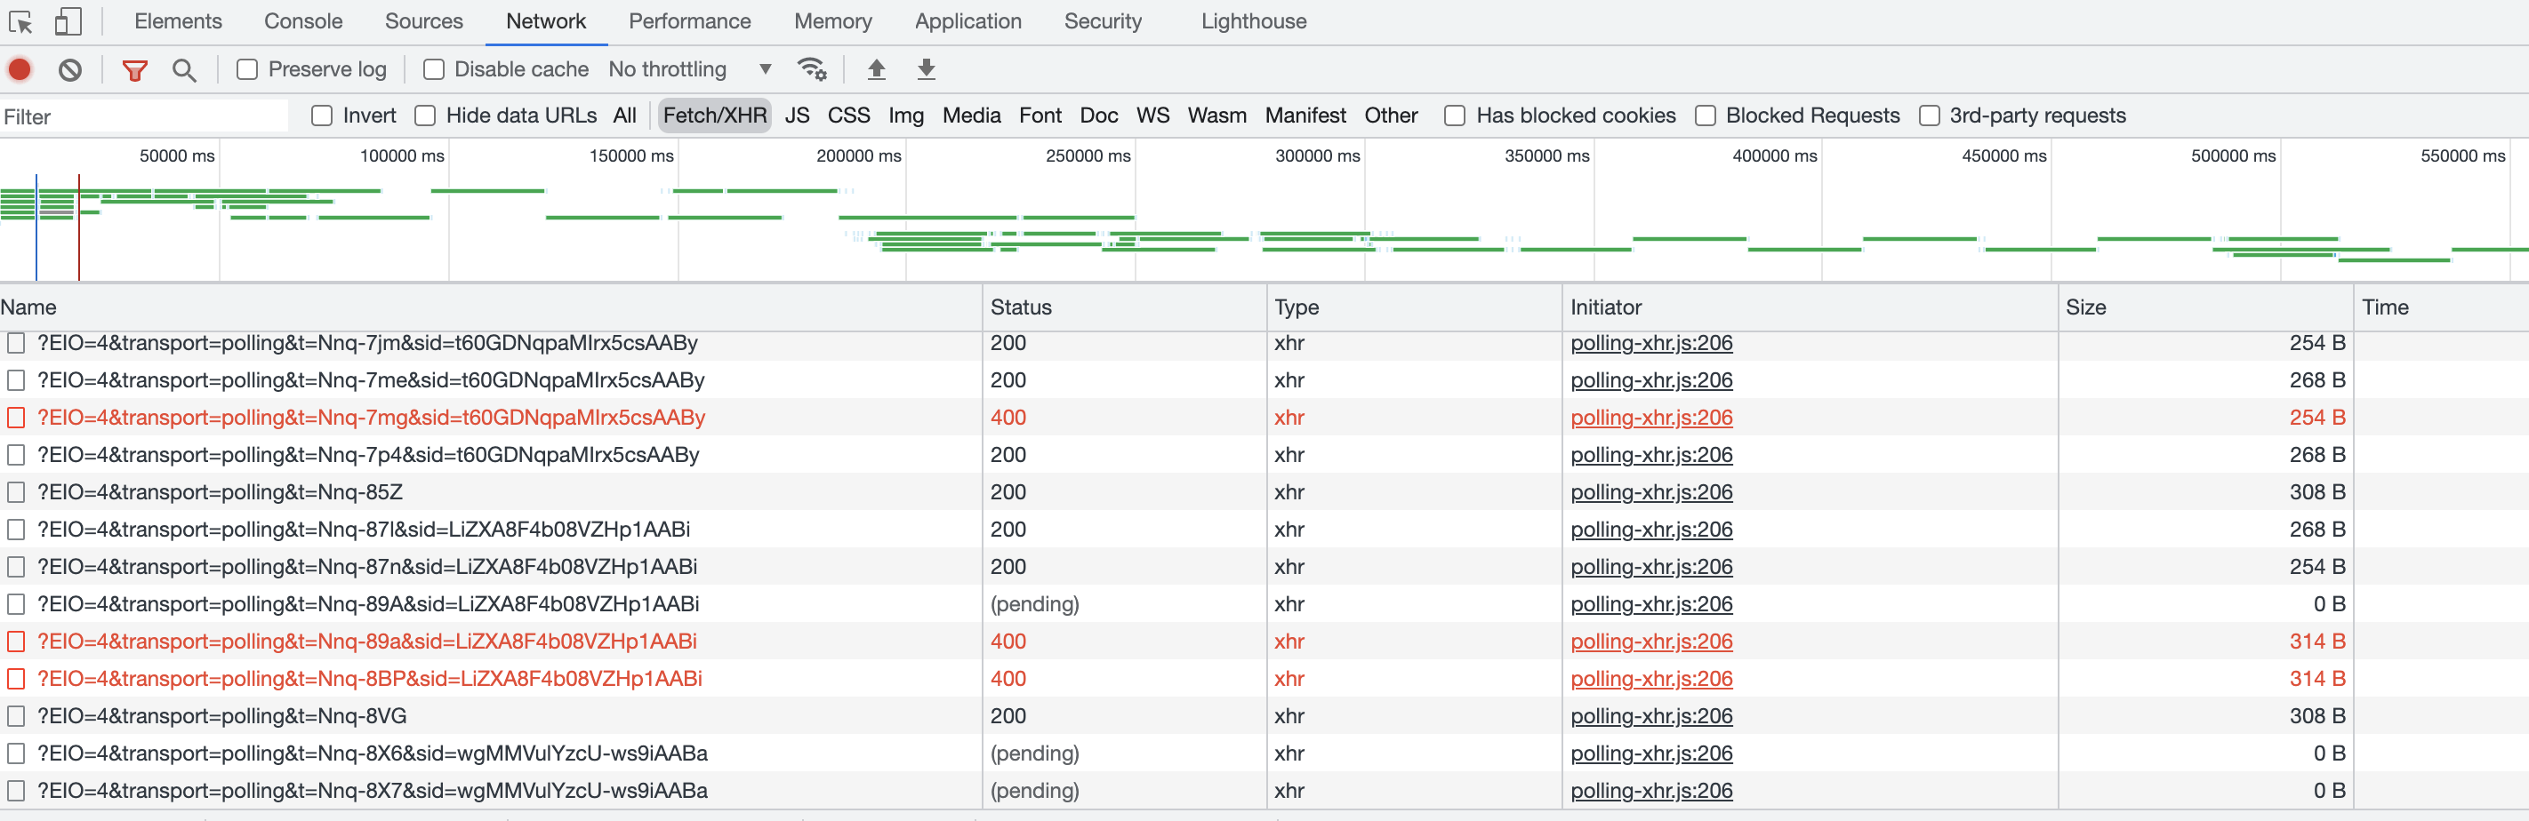Screen dimensions: 2529x821
Task: Select the WS request filter
Action: coord(1152,115)
